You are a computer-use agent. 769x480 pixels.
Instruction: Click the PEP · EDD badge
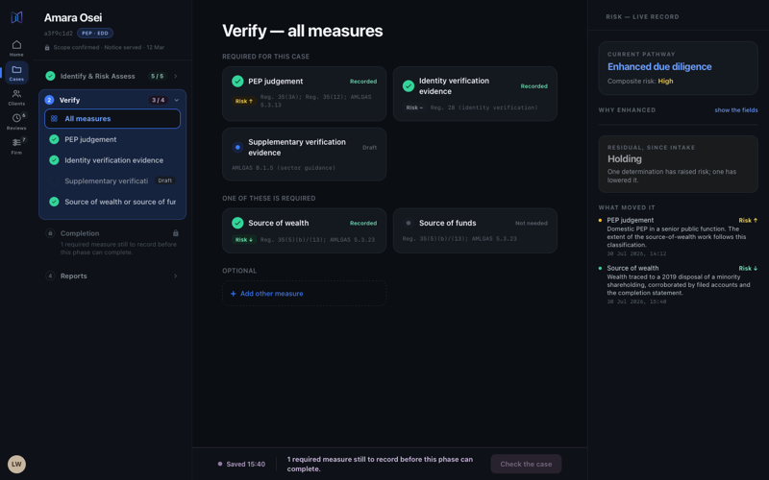95,34
